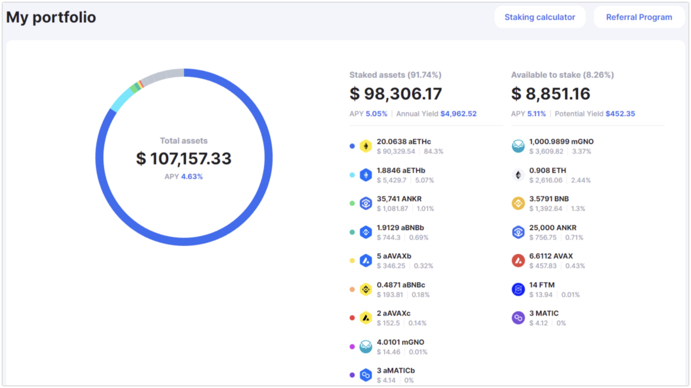Image resolution: width=691 pixels, height=388 pixels.
Task: Click the aBNBc token icon
Action: 366,289
